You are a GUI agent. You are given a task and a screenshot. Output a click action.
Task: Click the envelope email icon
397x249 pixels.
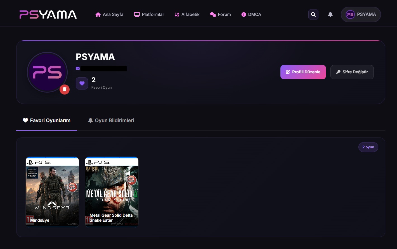point(78,68)
